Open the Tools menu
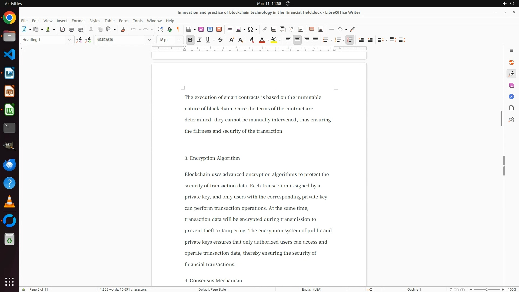Image resolution: width=519 pixels, height=292 pixels. 138,21
